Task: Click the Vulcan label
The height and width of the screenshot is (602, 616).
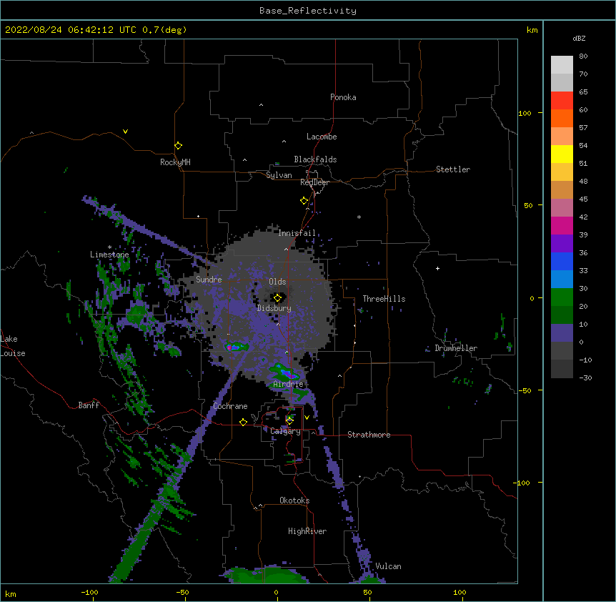Action: [388, 566]
